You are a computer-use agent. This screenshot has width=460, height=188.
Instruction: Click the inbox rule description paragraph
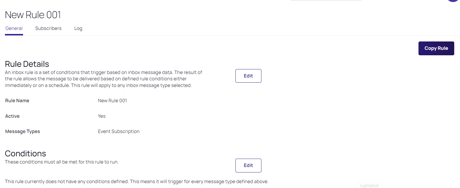coord(103,79)
